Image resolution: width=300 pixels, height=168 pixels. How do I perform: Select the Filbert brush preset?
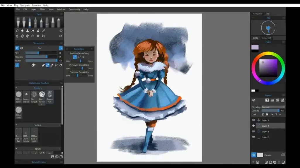click(x=26, y=96)
